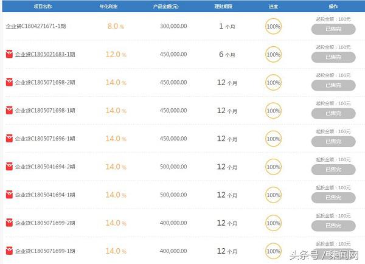This screenshot has width=365, height=264.
Task: Click red envelope icon beside 企业贷C1805071699-2期
Action: 9,223
